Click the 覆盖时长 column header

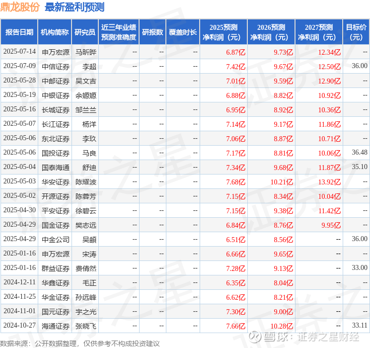(x=183, y=32)
